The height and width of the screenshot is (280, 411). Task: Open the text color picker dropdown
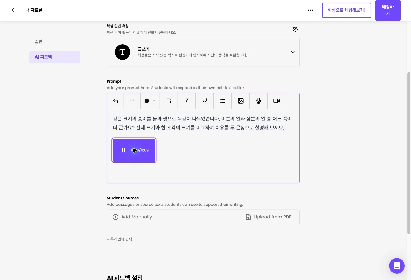[x=150, y=101]
